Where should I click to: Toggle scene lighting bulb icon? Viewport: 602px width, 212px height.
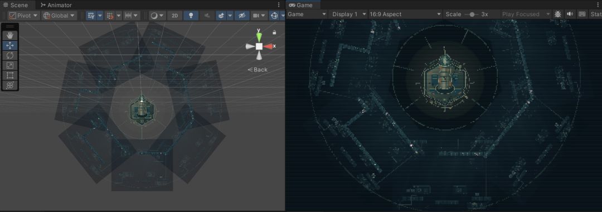191,16
